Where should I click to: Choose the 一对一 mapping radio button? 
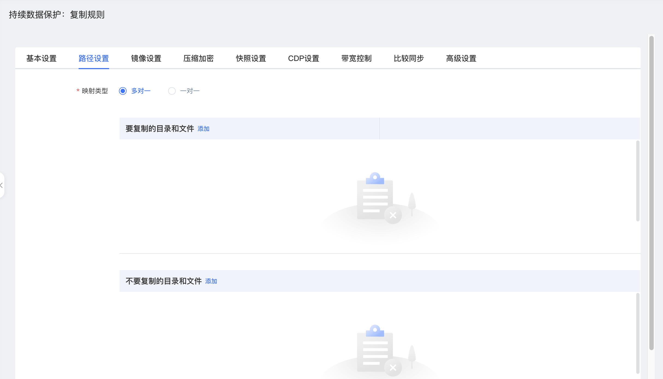[x=172, y=91]
